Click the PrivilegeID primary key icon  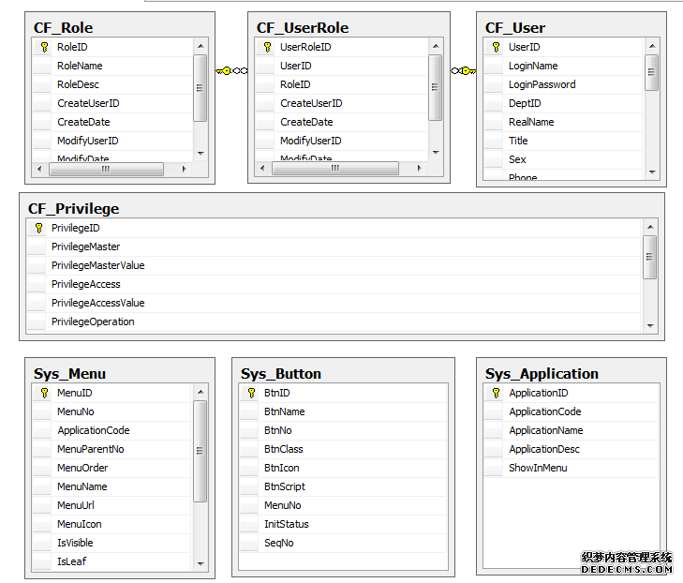38,228
